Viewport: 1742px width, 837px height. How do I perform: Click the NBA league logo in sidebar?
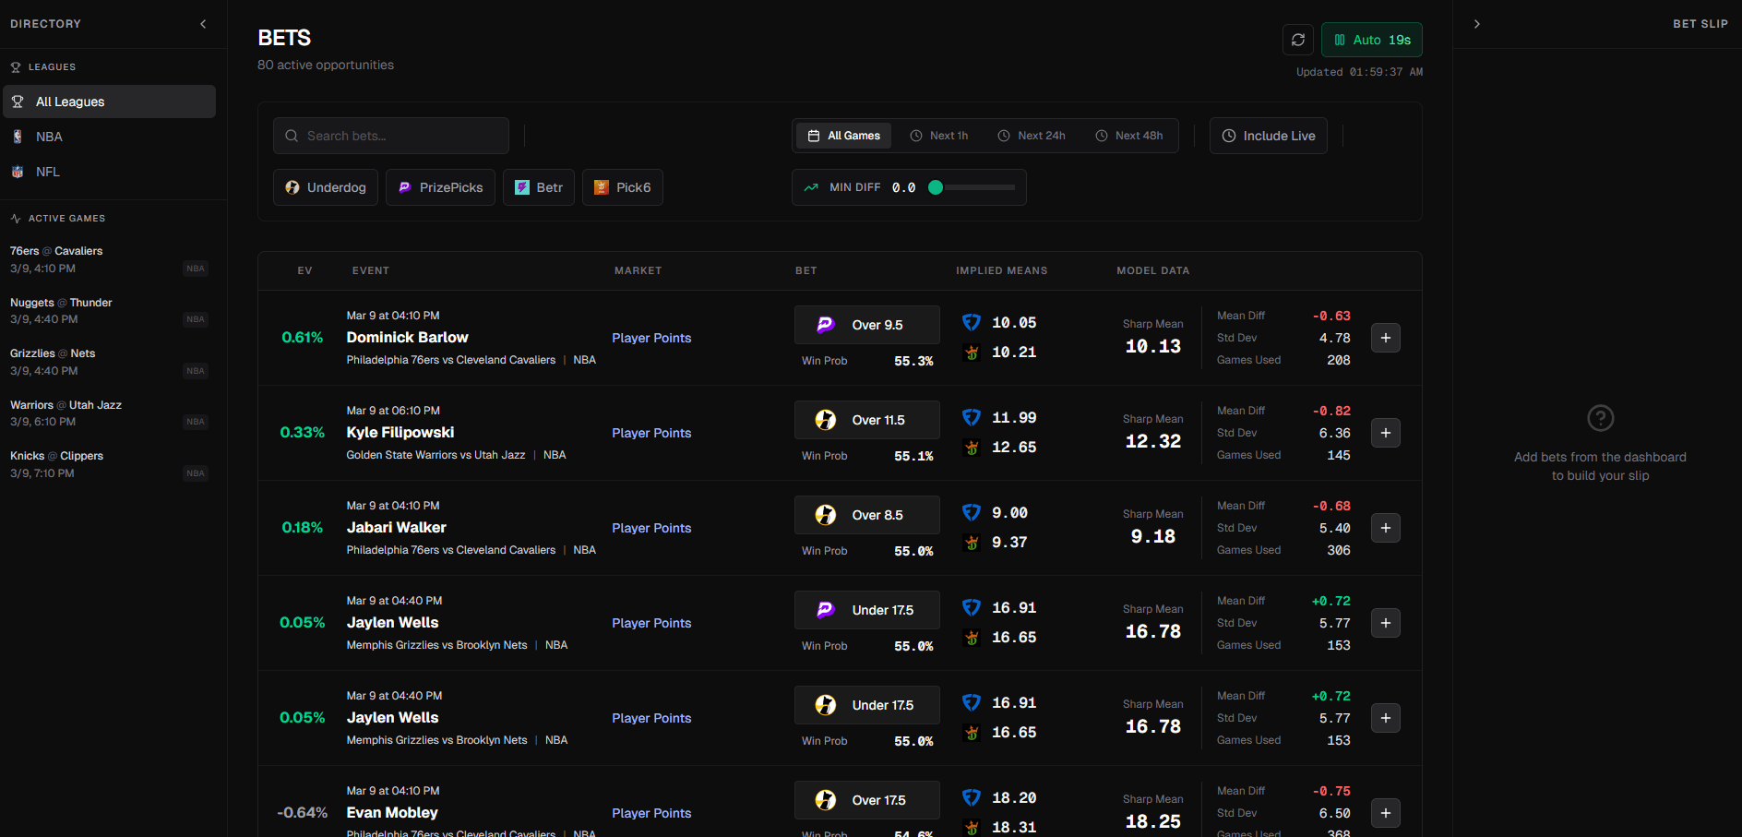18,137
